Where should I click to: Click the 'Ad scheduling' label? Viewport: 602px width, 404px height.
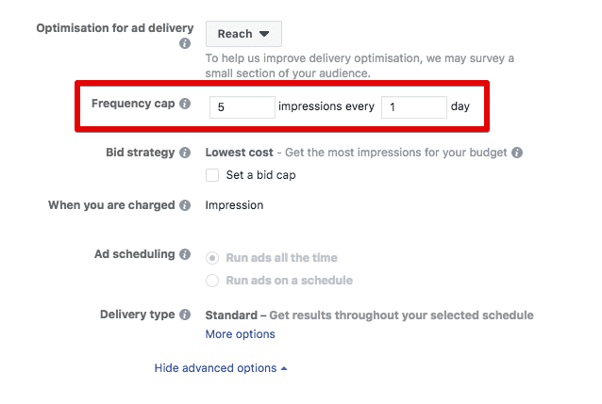(x=134, y=254)
